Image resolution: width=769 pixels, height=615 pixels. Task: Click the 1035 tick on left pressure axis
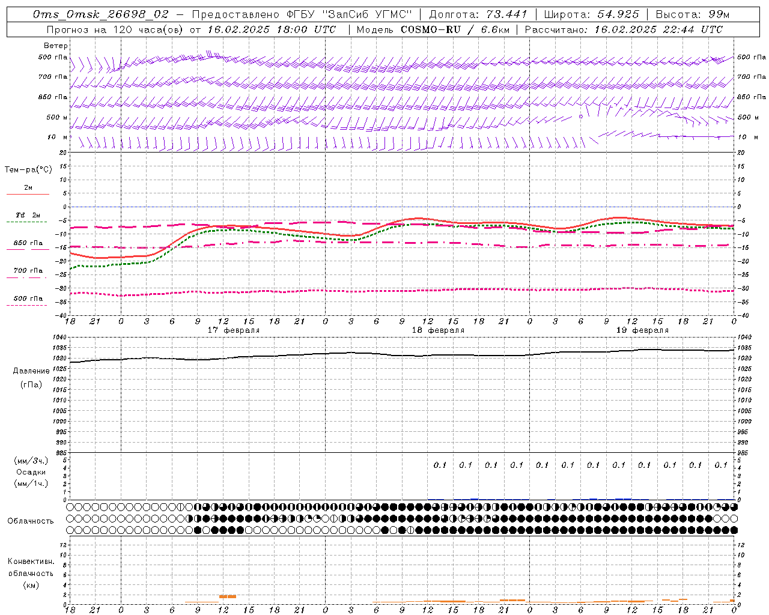point(58,348)
